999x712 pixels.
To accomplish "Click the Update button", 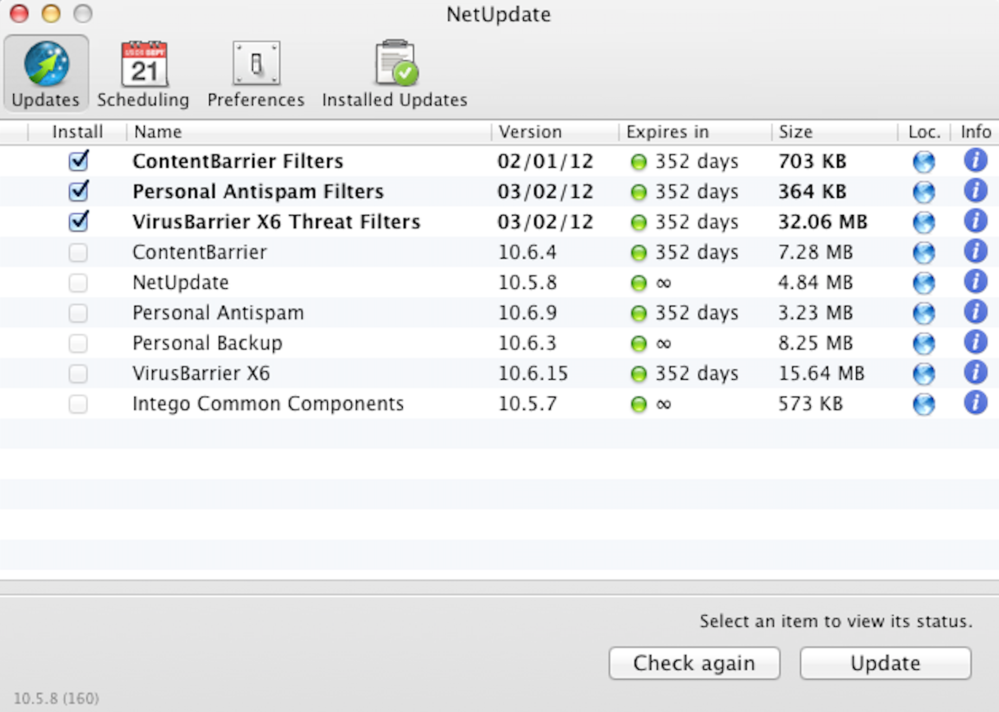I will [x=885, y=663].
